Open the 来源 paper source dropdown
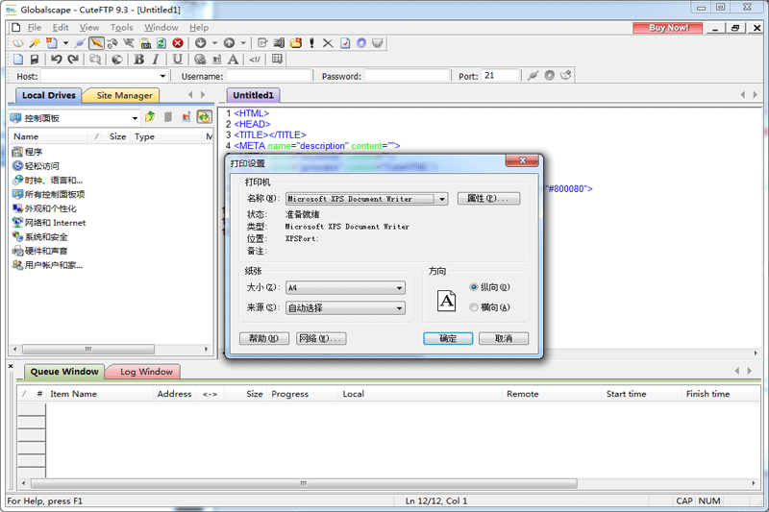The image size is (769, 512). click(x=399, y=308)
